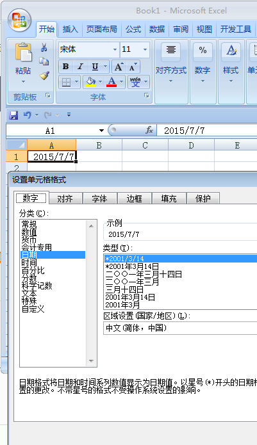Open the clipboard group dialog launcher
The image size is (257, 445).
pyautogui.click(x=47, y=95)
